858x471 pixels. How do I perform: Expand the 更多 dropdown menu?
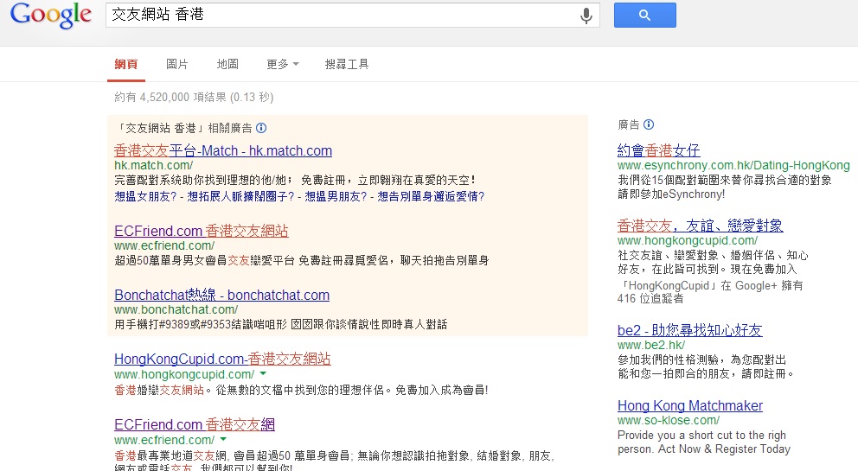[283, 64]
